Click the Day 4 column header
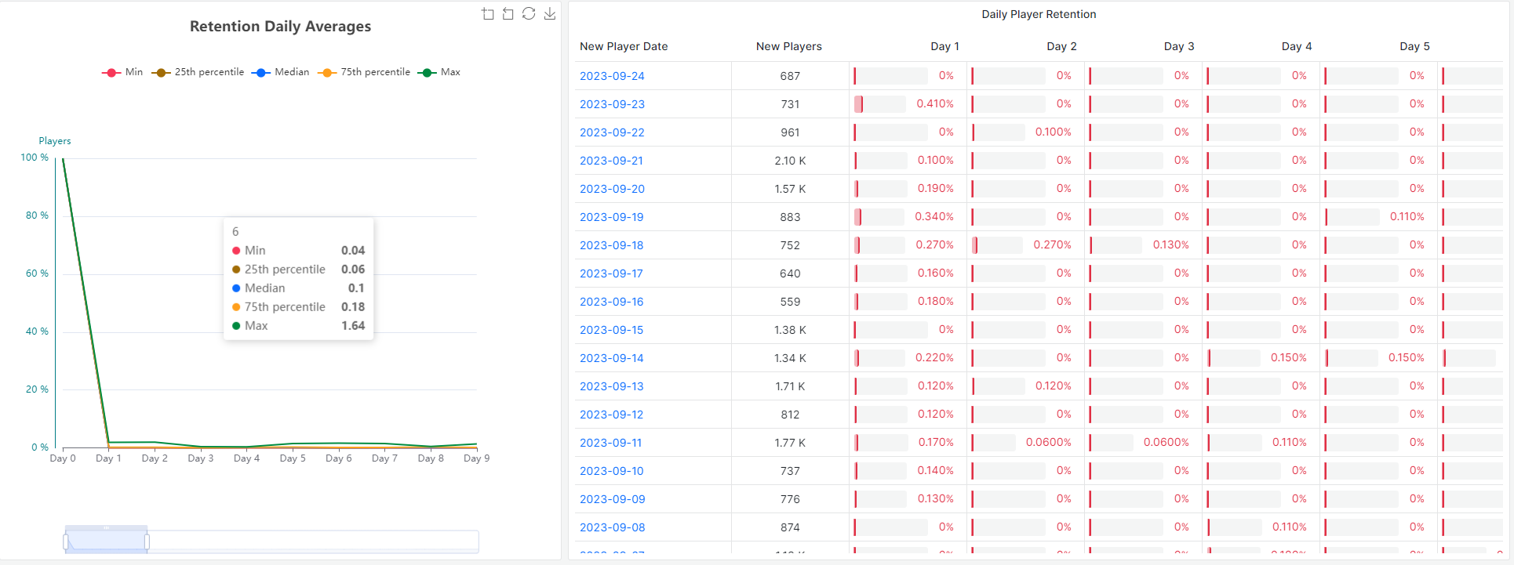Viewport: 1514px width, 565px height. [x=1297, y=46]
